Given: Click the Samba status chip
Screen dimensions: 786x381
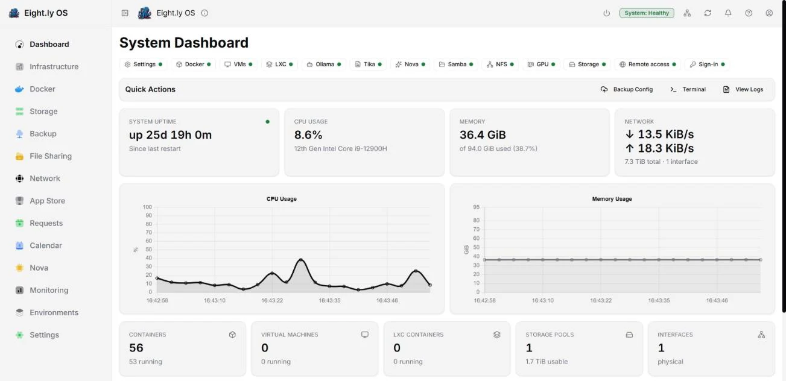Looking at the screenshot, I should pyautogui.click(x=456, y=64).
